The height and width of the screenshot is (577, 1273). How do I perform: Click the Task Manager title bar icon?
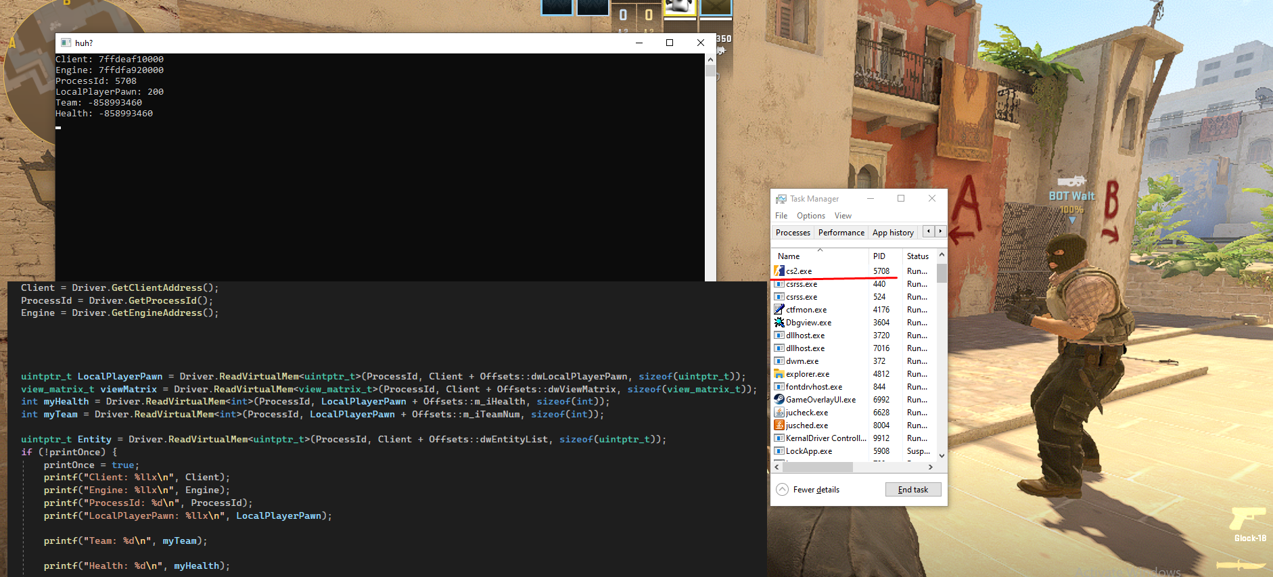(781, 199)
